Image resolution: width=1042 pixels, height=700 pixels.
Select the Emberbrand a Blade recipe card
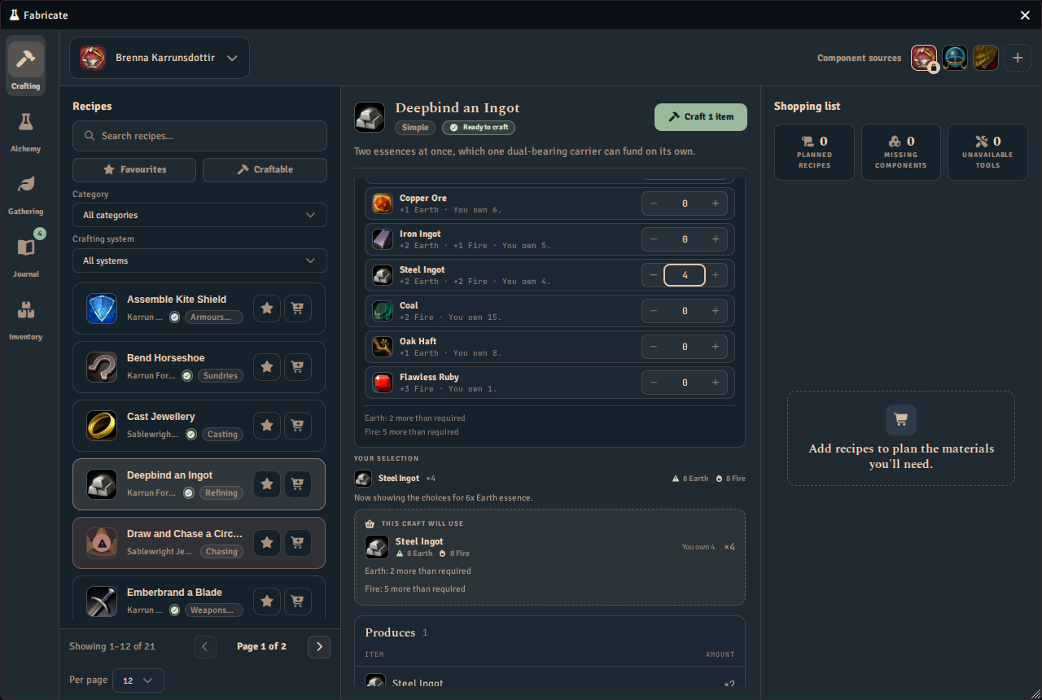click(x=199, y=597)
